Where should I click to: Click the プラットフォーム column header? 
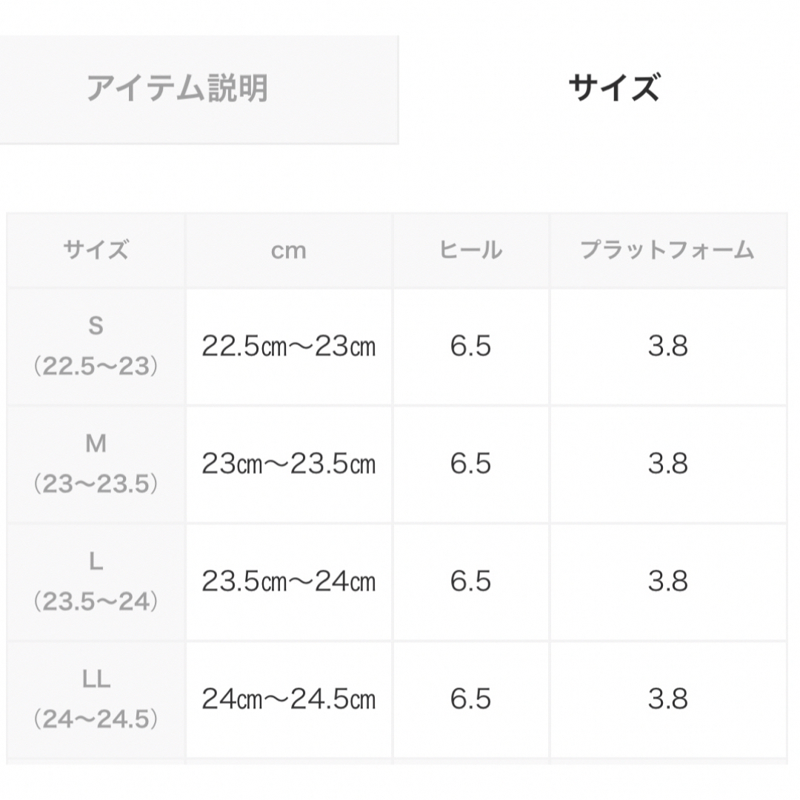668,250
